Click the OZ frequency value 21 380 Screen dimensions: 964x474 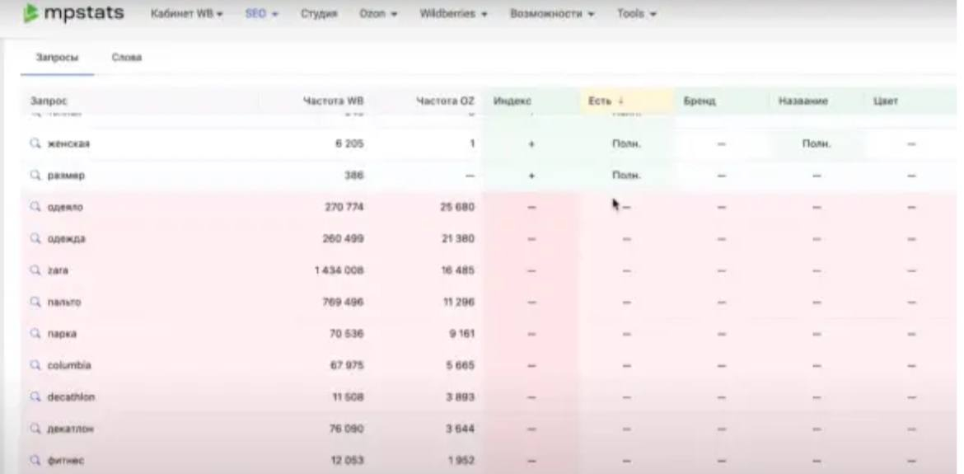point(458,238)
